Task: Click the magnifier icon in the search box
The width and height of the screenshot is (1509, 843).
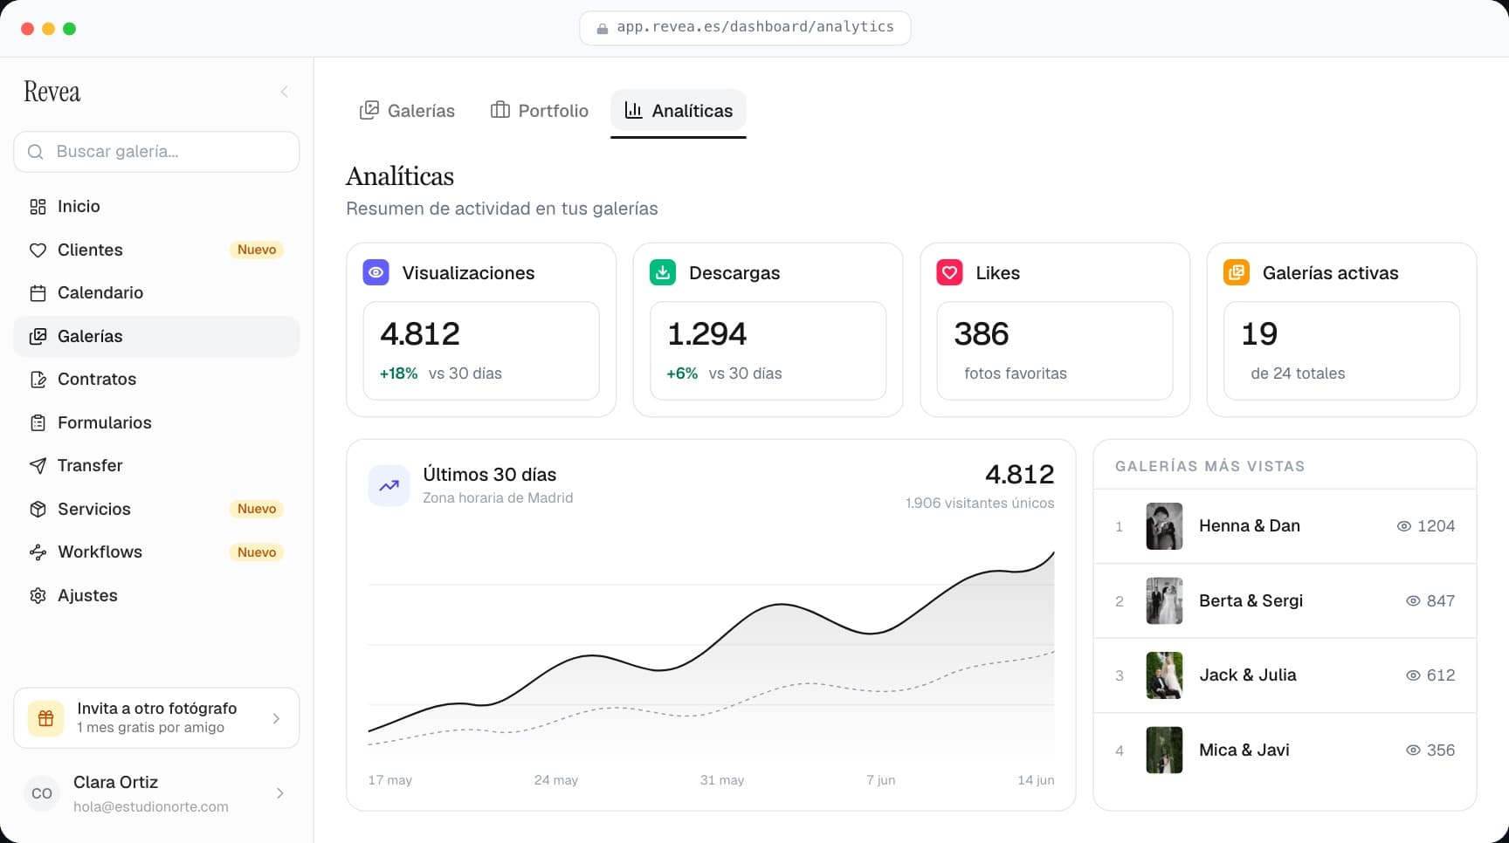Action: pos(36,152)
